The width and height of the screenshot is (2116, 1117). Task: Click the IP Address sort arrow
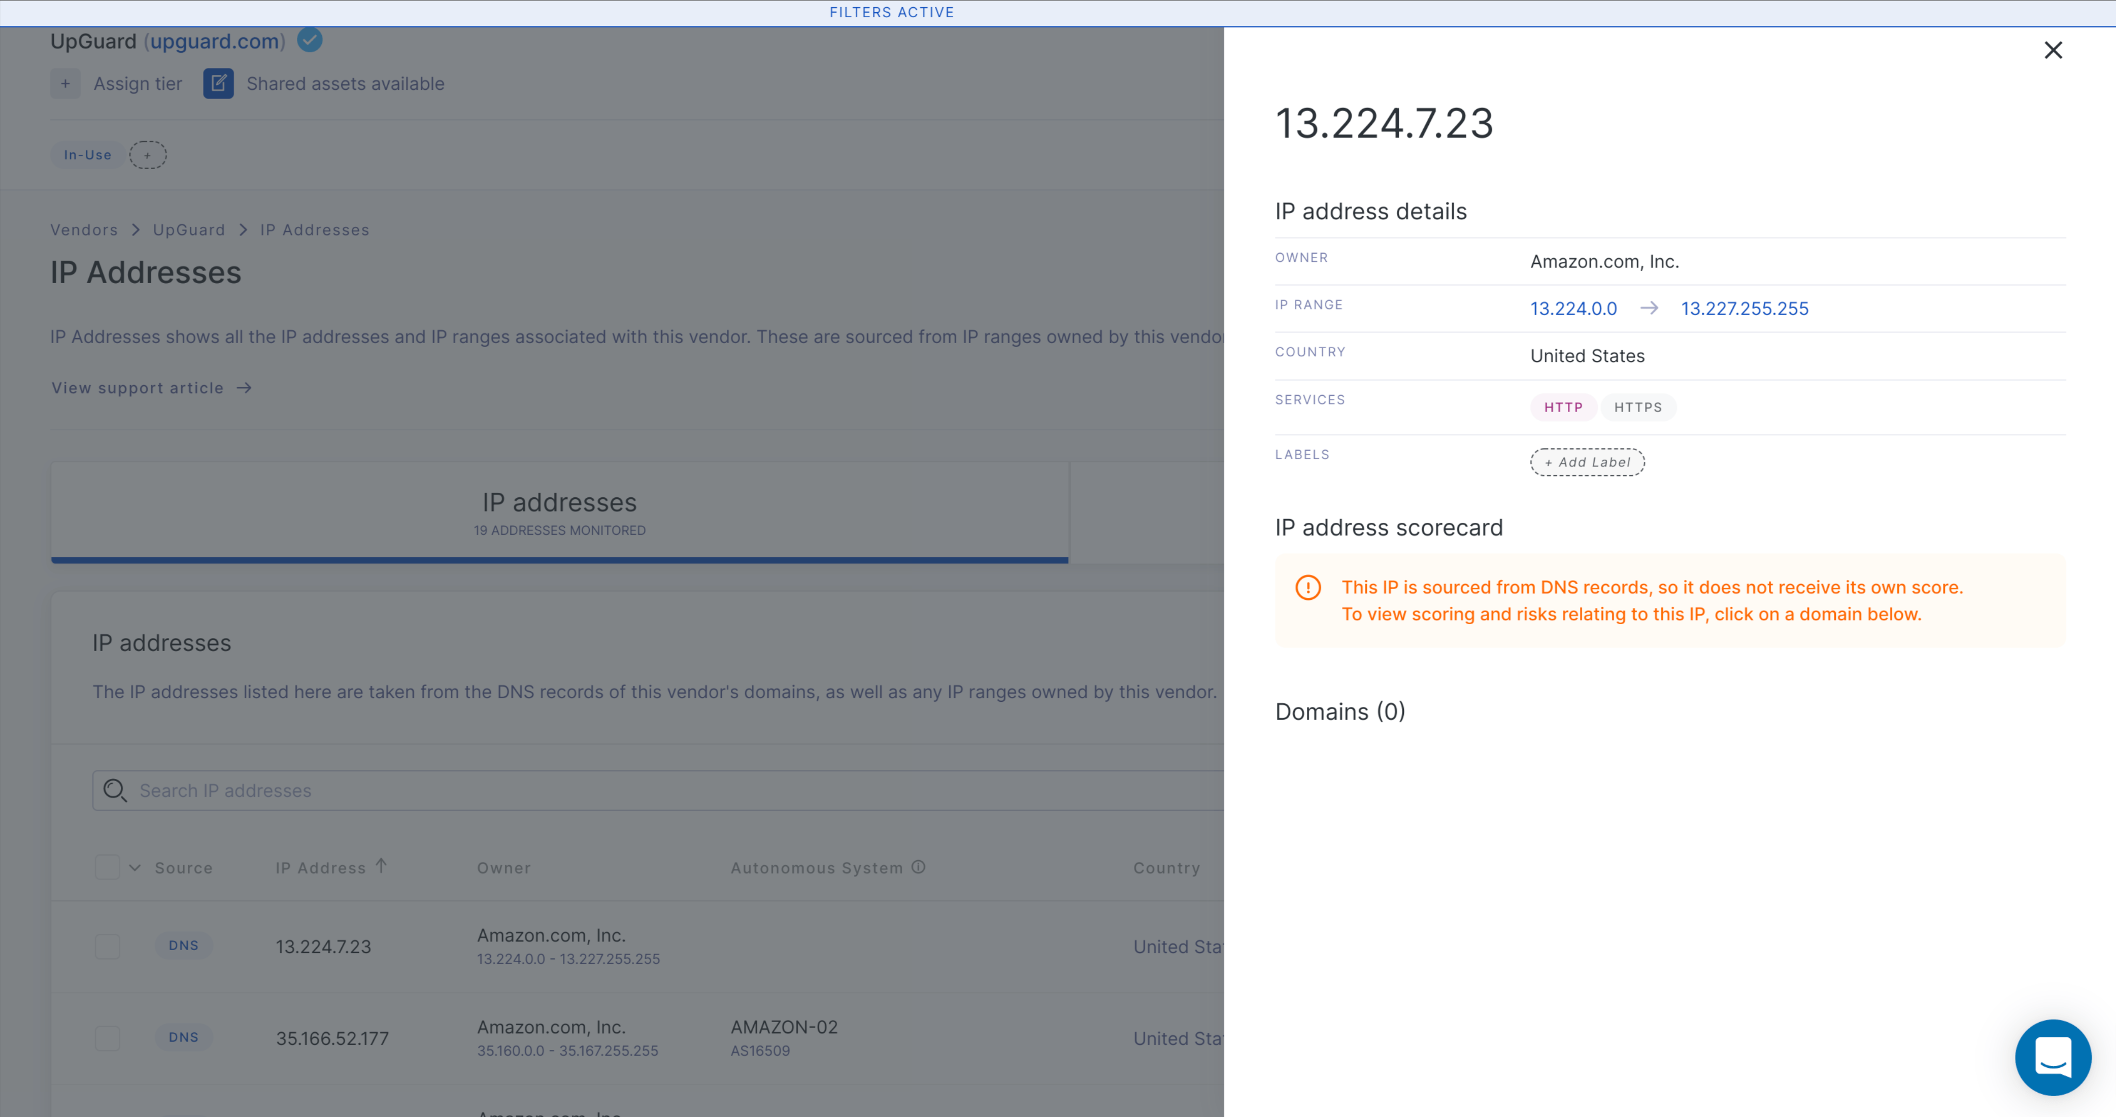(381, 866)
